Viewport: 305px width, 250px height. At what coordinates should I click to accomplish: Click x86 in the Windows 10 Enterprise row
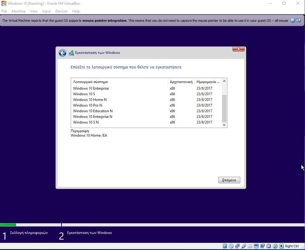172,88
